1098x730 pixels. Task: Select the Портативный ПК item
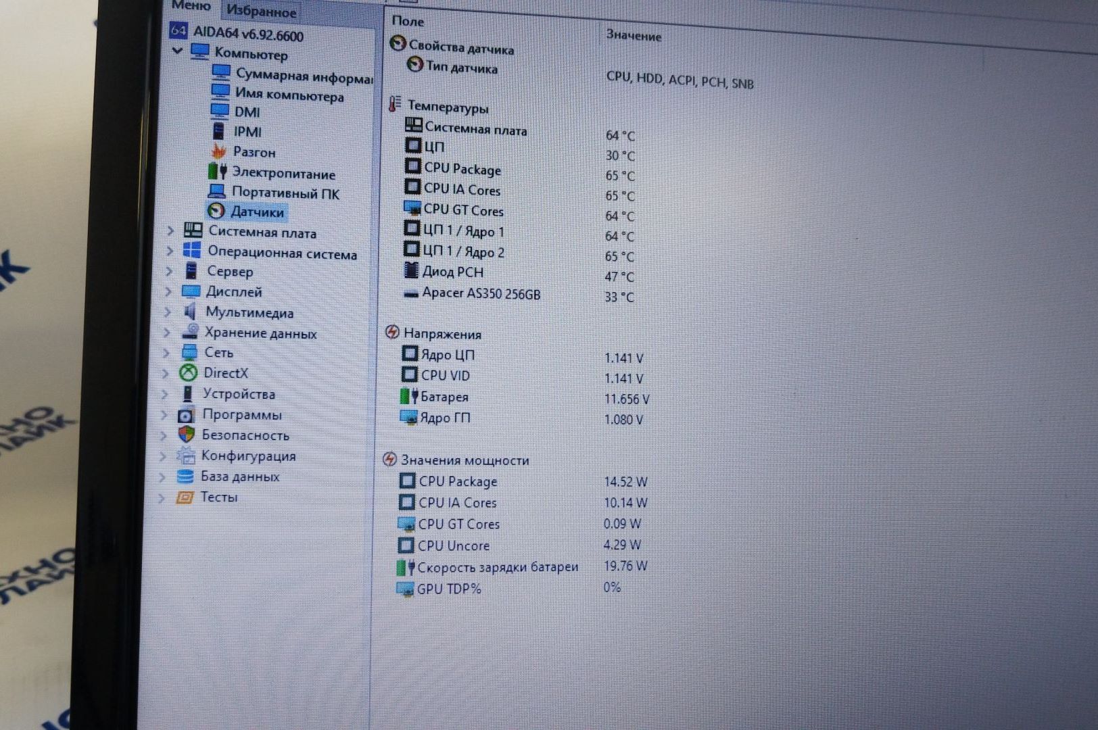tap(285, 193)
